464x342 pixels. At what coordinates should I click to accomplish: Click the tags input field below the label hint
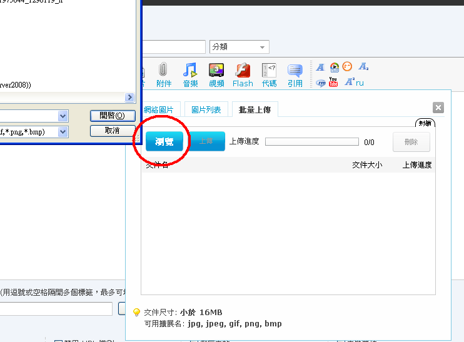point(56,309)
